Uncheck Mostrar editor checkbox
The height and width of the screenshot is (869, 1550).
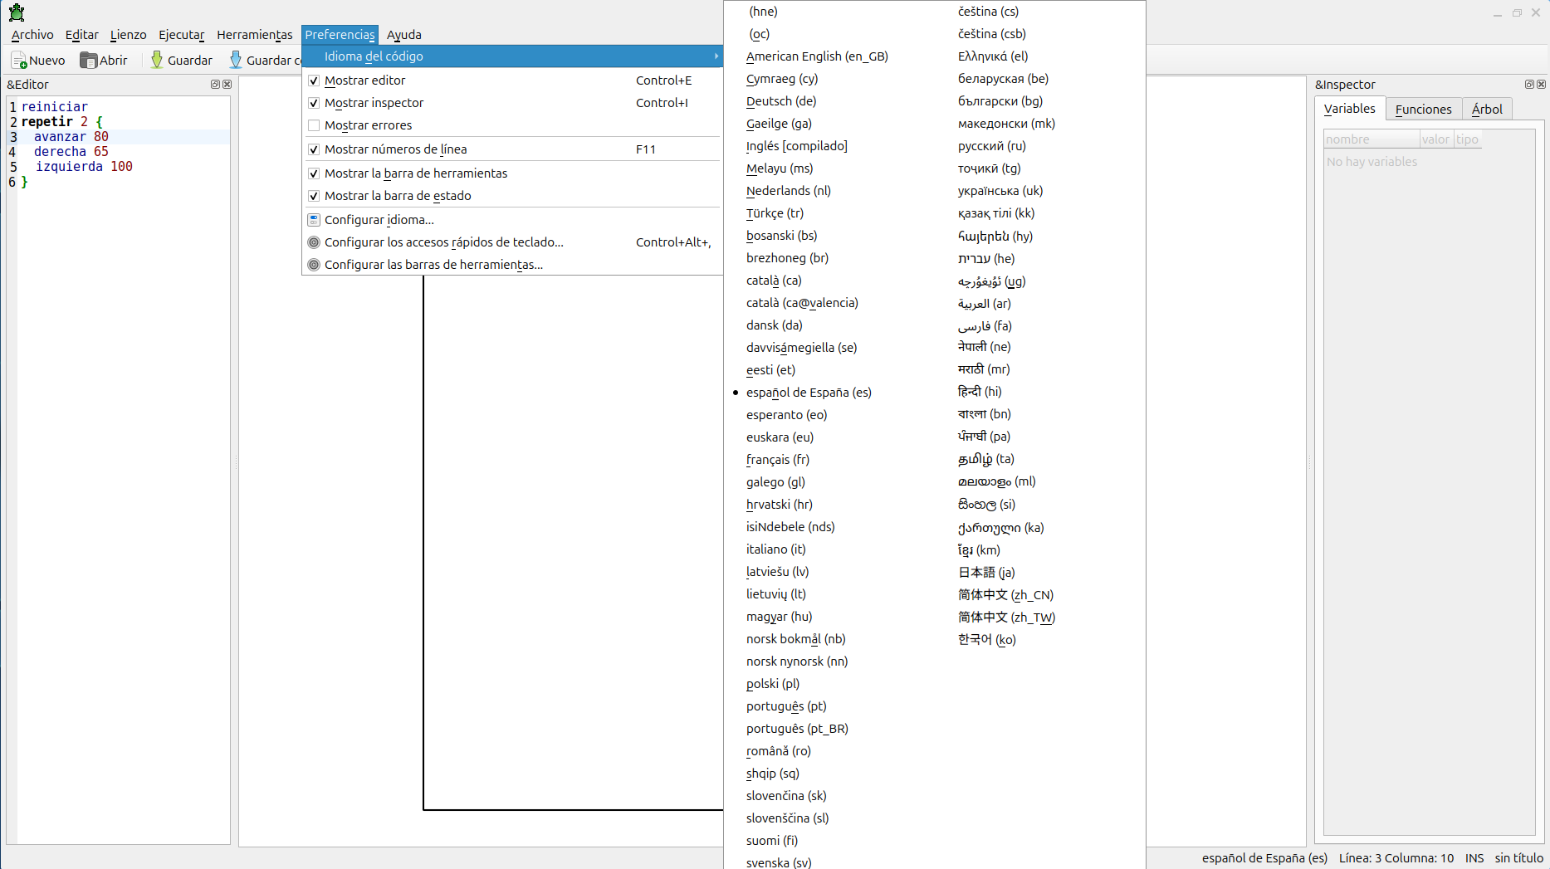click(314, 81)
